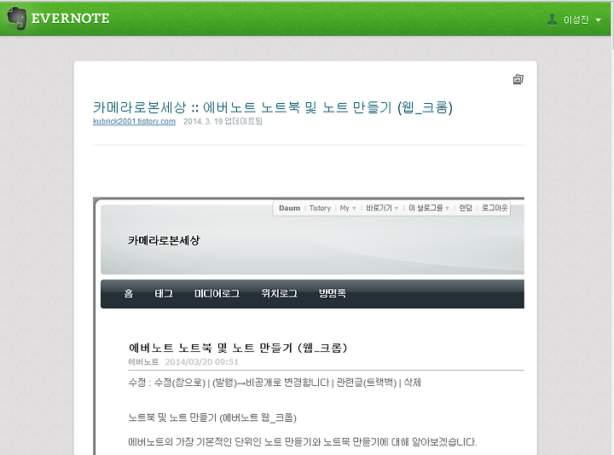This screenshot has width=614, height=455.
Task: Click the 삭제 delete link
Action: (413, 383)
